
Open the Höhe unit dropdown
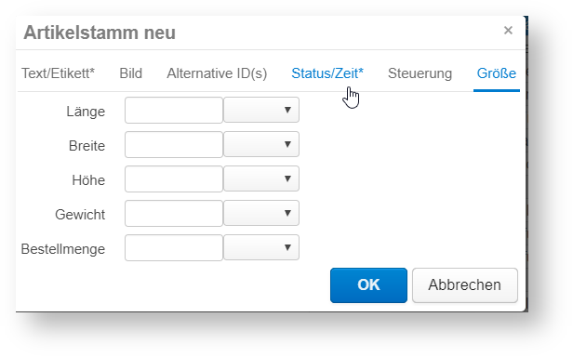tap(261, 178)
